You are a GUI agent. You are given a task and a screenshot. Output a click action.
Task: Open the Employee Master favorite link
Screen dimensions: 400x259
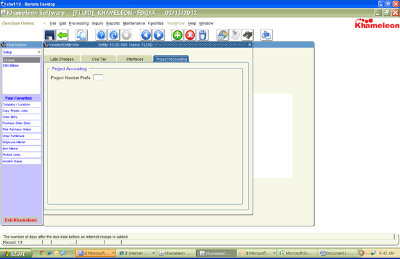21,142
